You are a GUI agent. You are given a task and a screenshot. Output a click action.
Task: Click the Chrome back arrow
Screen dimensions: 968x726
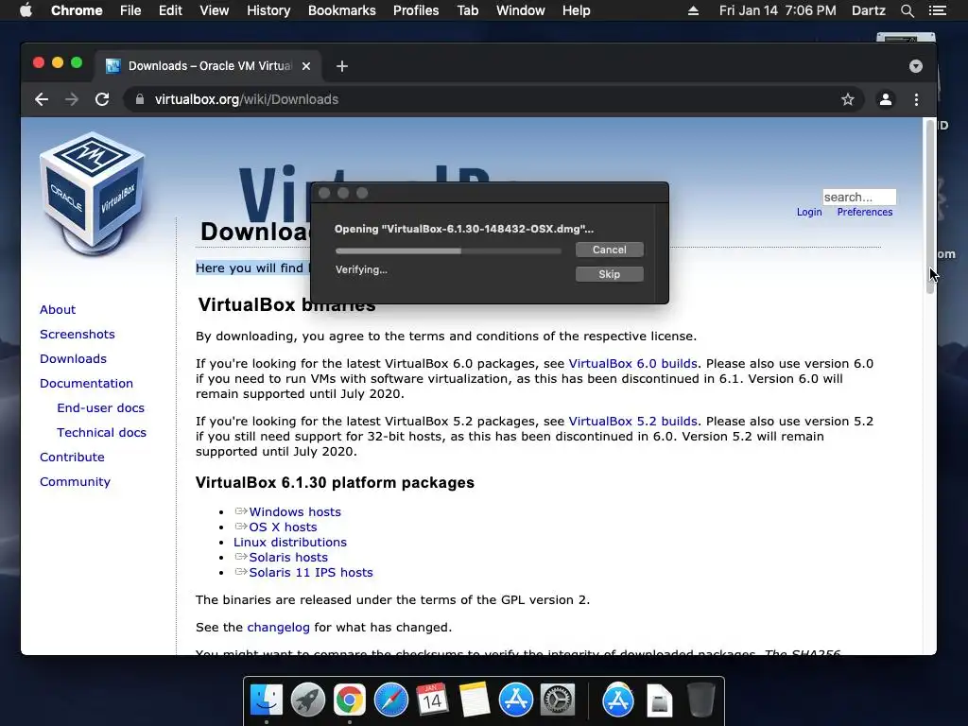tap(42, 99)
